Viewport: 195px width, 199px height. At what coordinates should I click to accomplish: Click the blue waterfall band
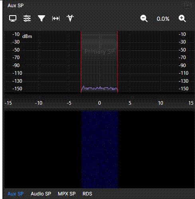click(100, 149)
